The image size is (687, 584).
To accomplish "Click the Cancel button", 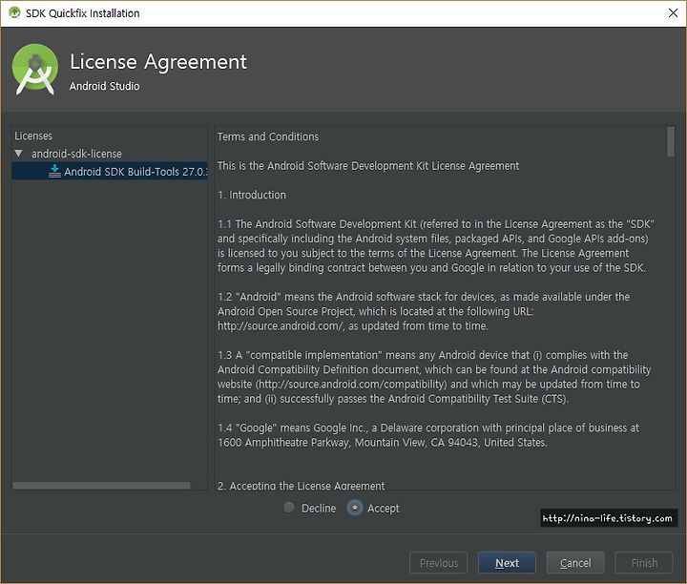I will (575, 563).
